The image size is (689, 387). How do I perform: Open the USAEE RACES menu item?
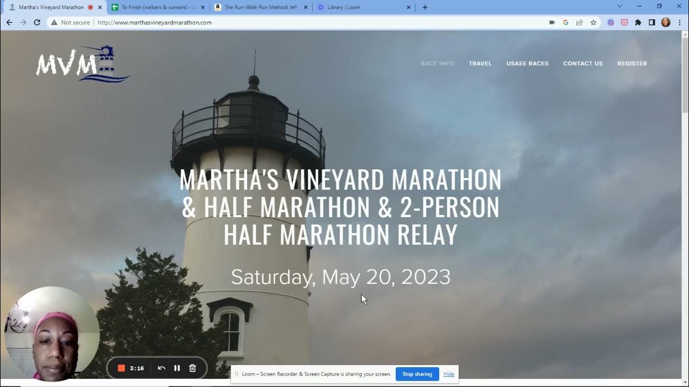[528, 63]
